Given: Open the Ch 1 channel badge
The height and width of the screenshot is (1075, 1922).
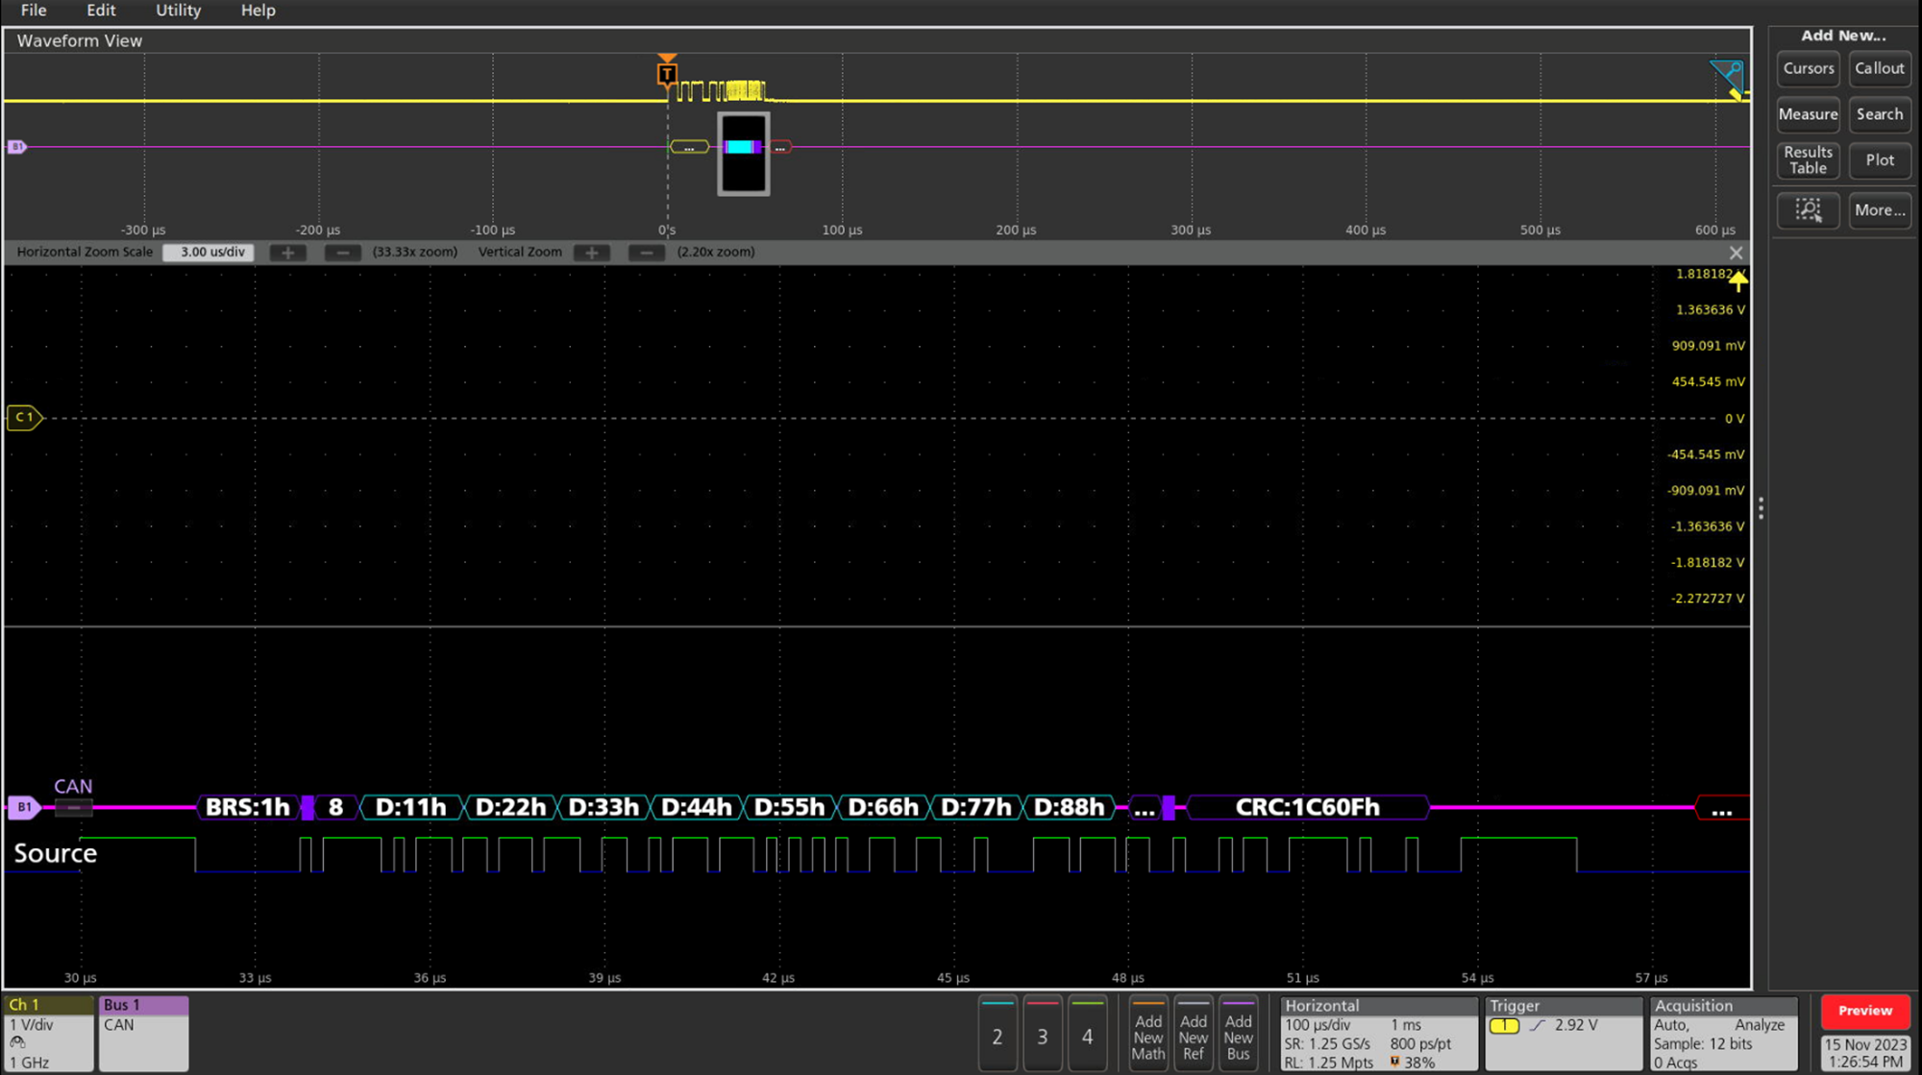Looking at the screenshot, I should (x=48, y=1033).
